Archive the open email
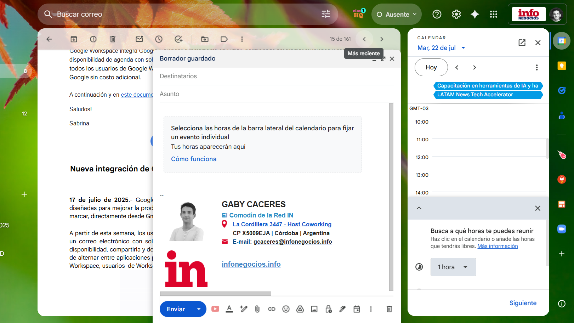 coord(74,39)
